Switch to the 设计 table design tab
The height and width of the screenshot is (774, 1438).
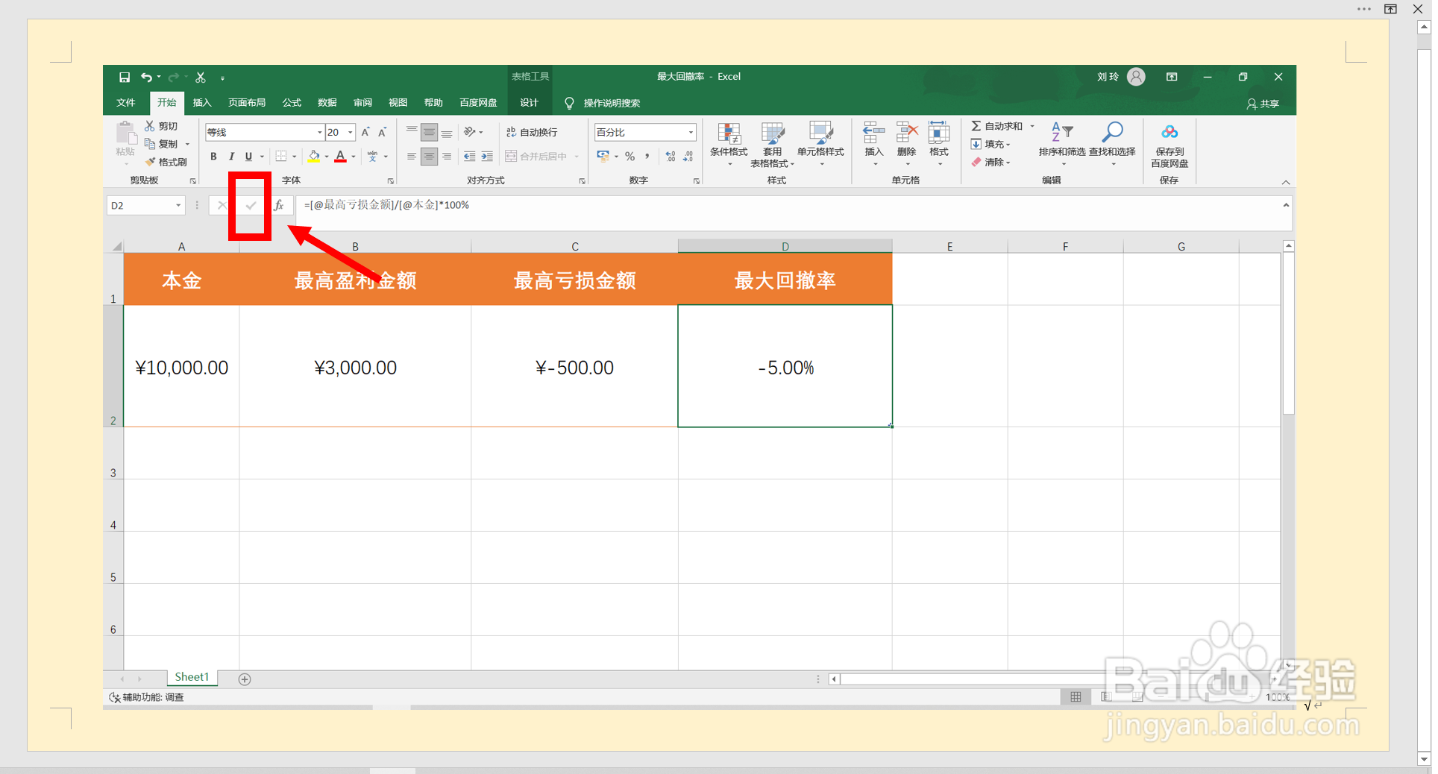pyautogui.click(x=529, y=102)
